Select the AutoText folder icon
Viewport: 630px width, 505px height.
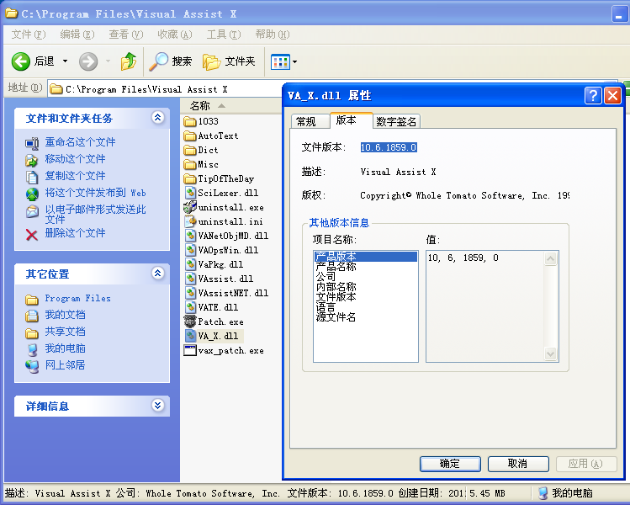189,136
